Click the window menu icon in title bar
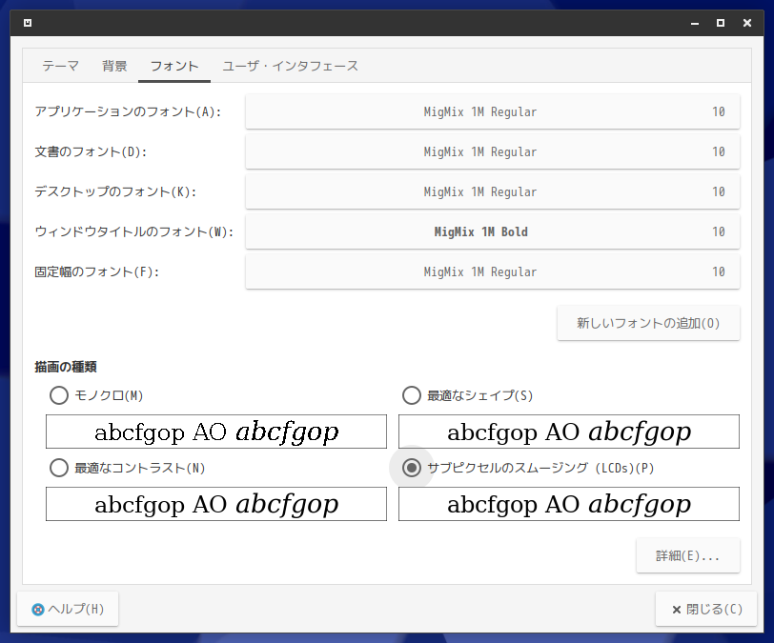 pyautogui.click(x=28, y=23)
